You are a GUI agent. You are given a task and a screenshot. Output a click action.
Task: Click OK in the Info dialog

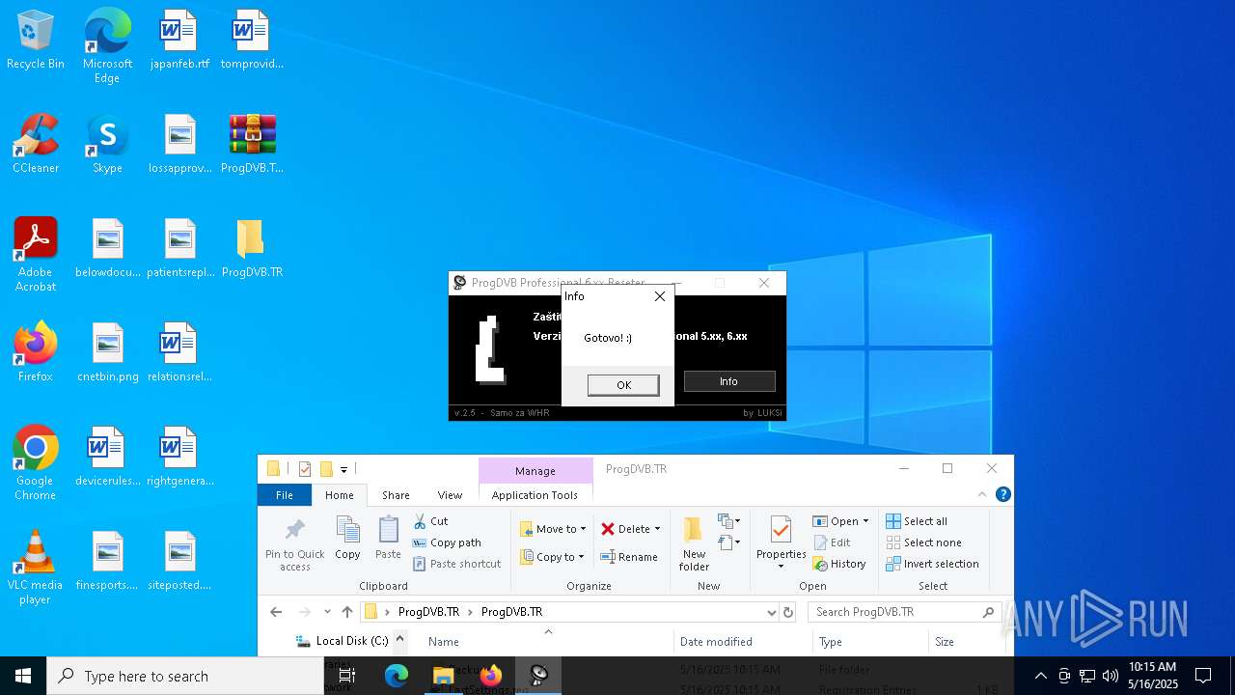(x=623, y=385)
